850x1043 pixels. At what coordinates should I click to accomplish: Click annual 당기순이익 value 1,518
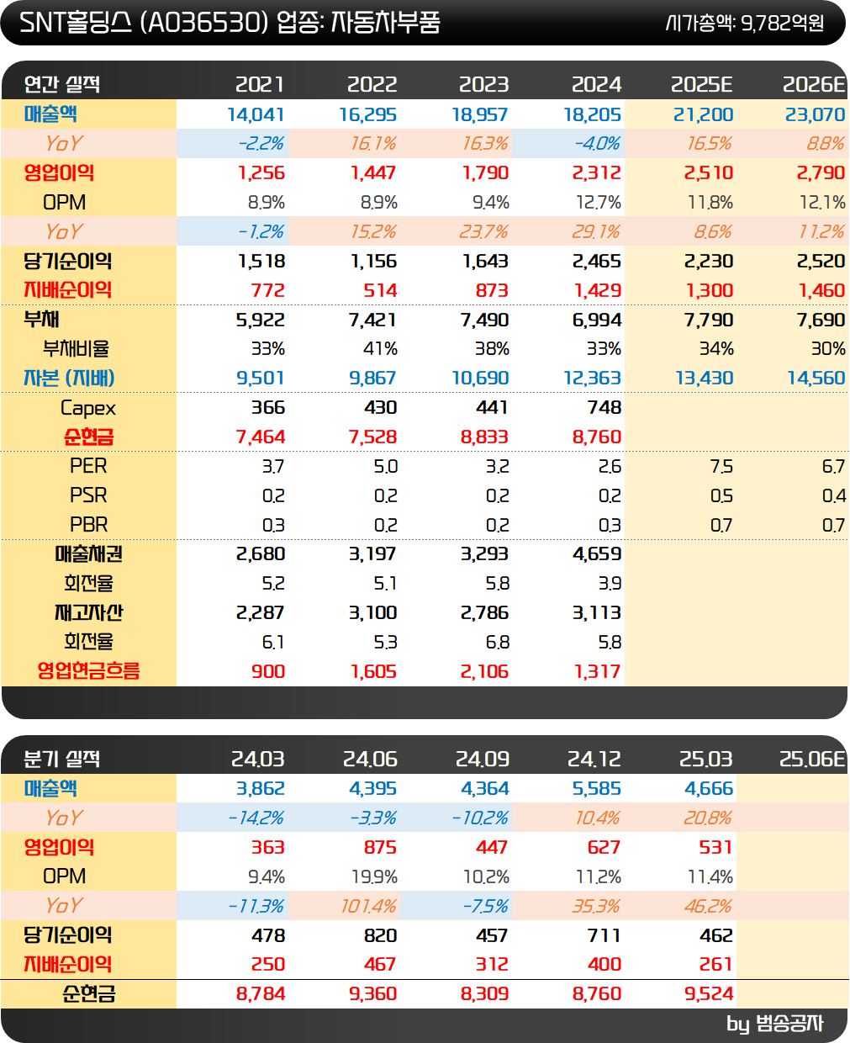(x=261, y=262)
